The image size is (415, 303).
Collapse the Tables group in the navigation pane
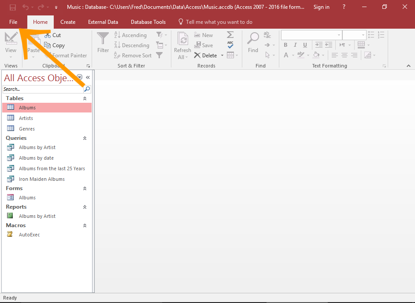(x=85, y=98)
